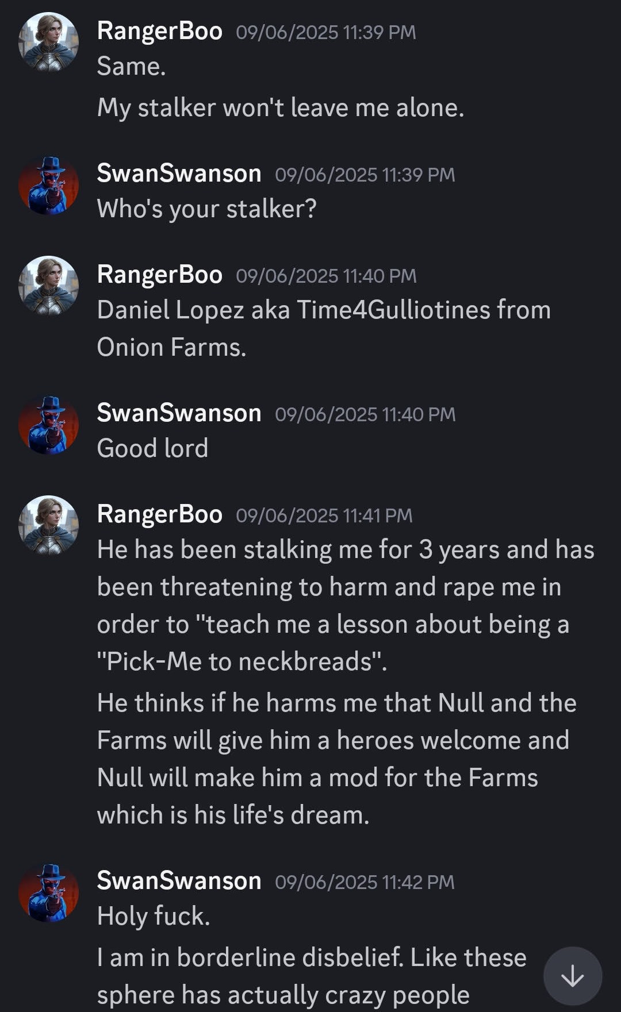The width and height of the screenshot is (621, 1012).
Task: Select RangerBoo's avatar on the 11:41 PM message
Action: point(48,525)
